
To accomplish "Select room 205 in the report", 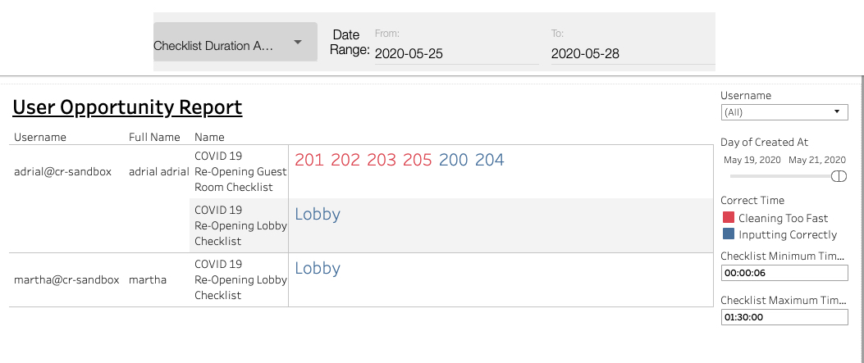I will tap(418, 161).
